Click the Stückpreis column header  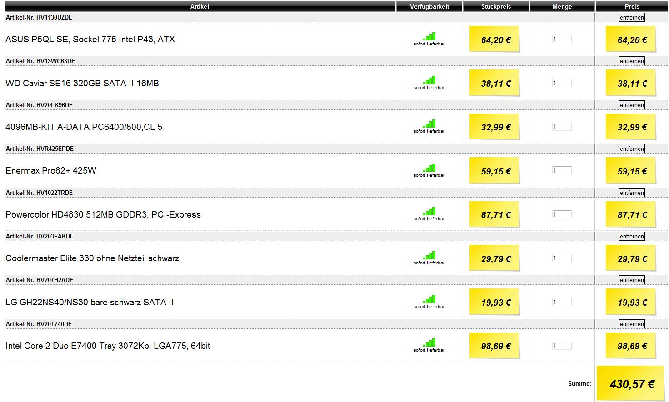tap(496, 6)
